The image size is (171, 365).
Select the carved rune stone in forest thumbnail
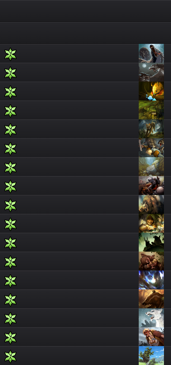click(x=151, y=167)
